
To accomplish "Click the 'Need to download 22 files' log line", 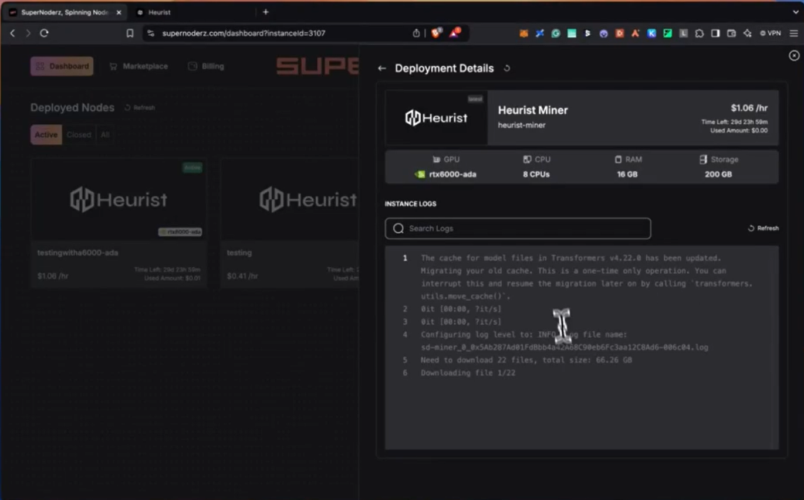I will coord(526,360).
